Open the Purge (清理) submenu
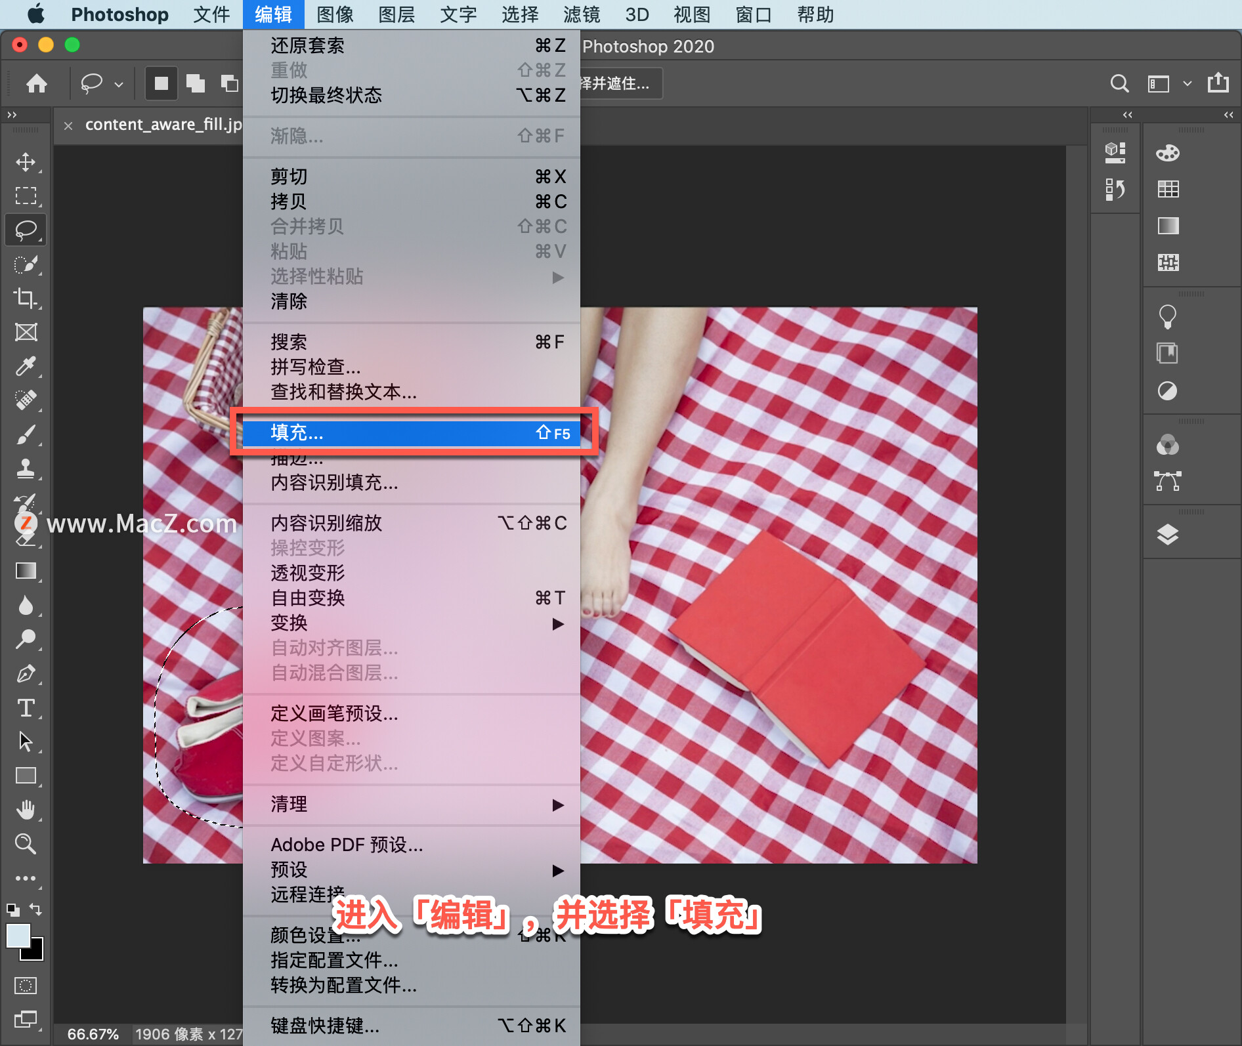The width and height of the screenshot is (1242, 1046). (x=412, y=804)
